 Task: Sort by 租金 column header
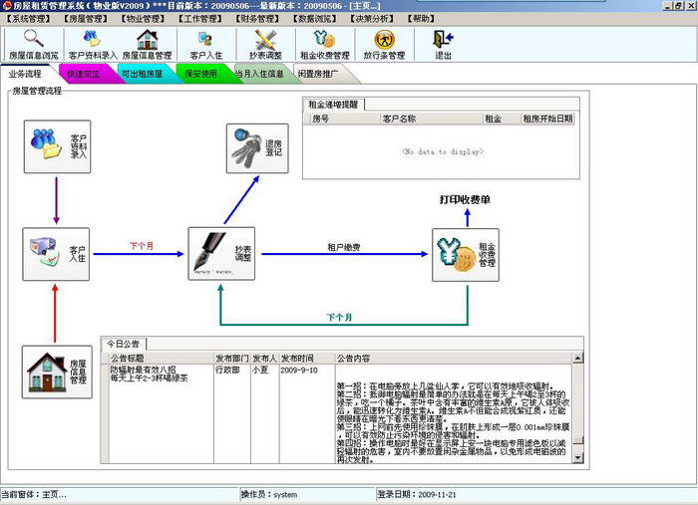(x=502, y=119)
